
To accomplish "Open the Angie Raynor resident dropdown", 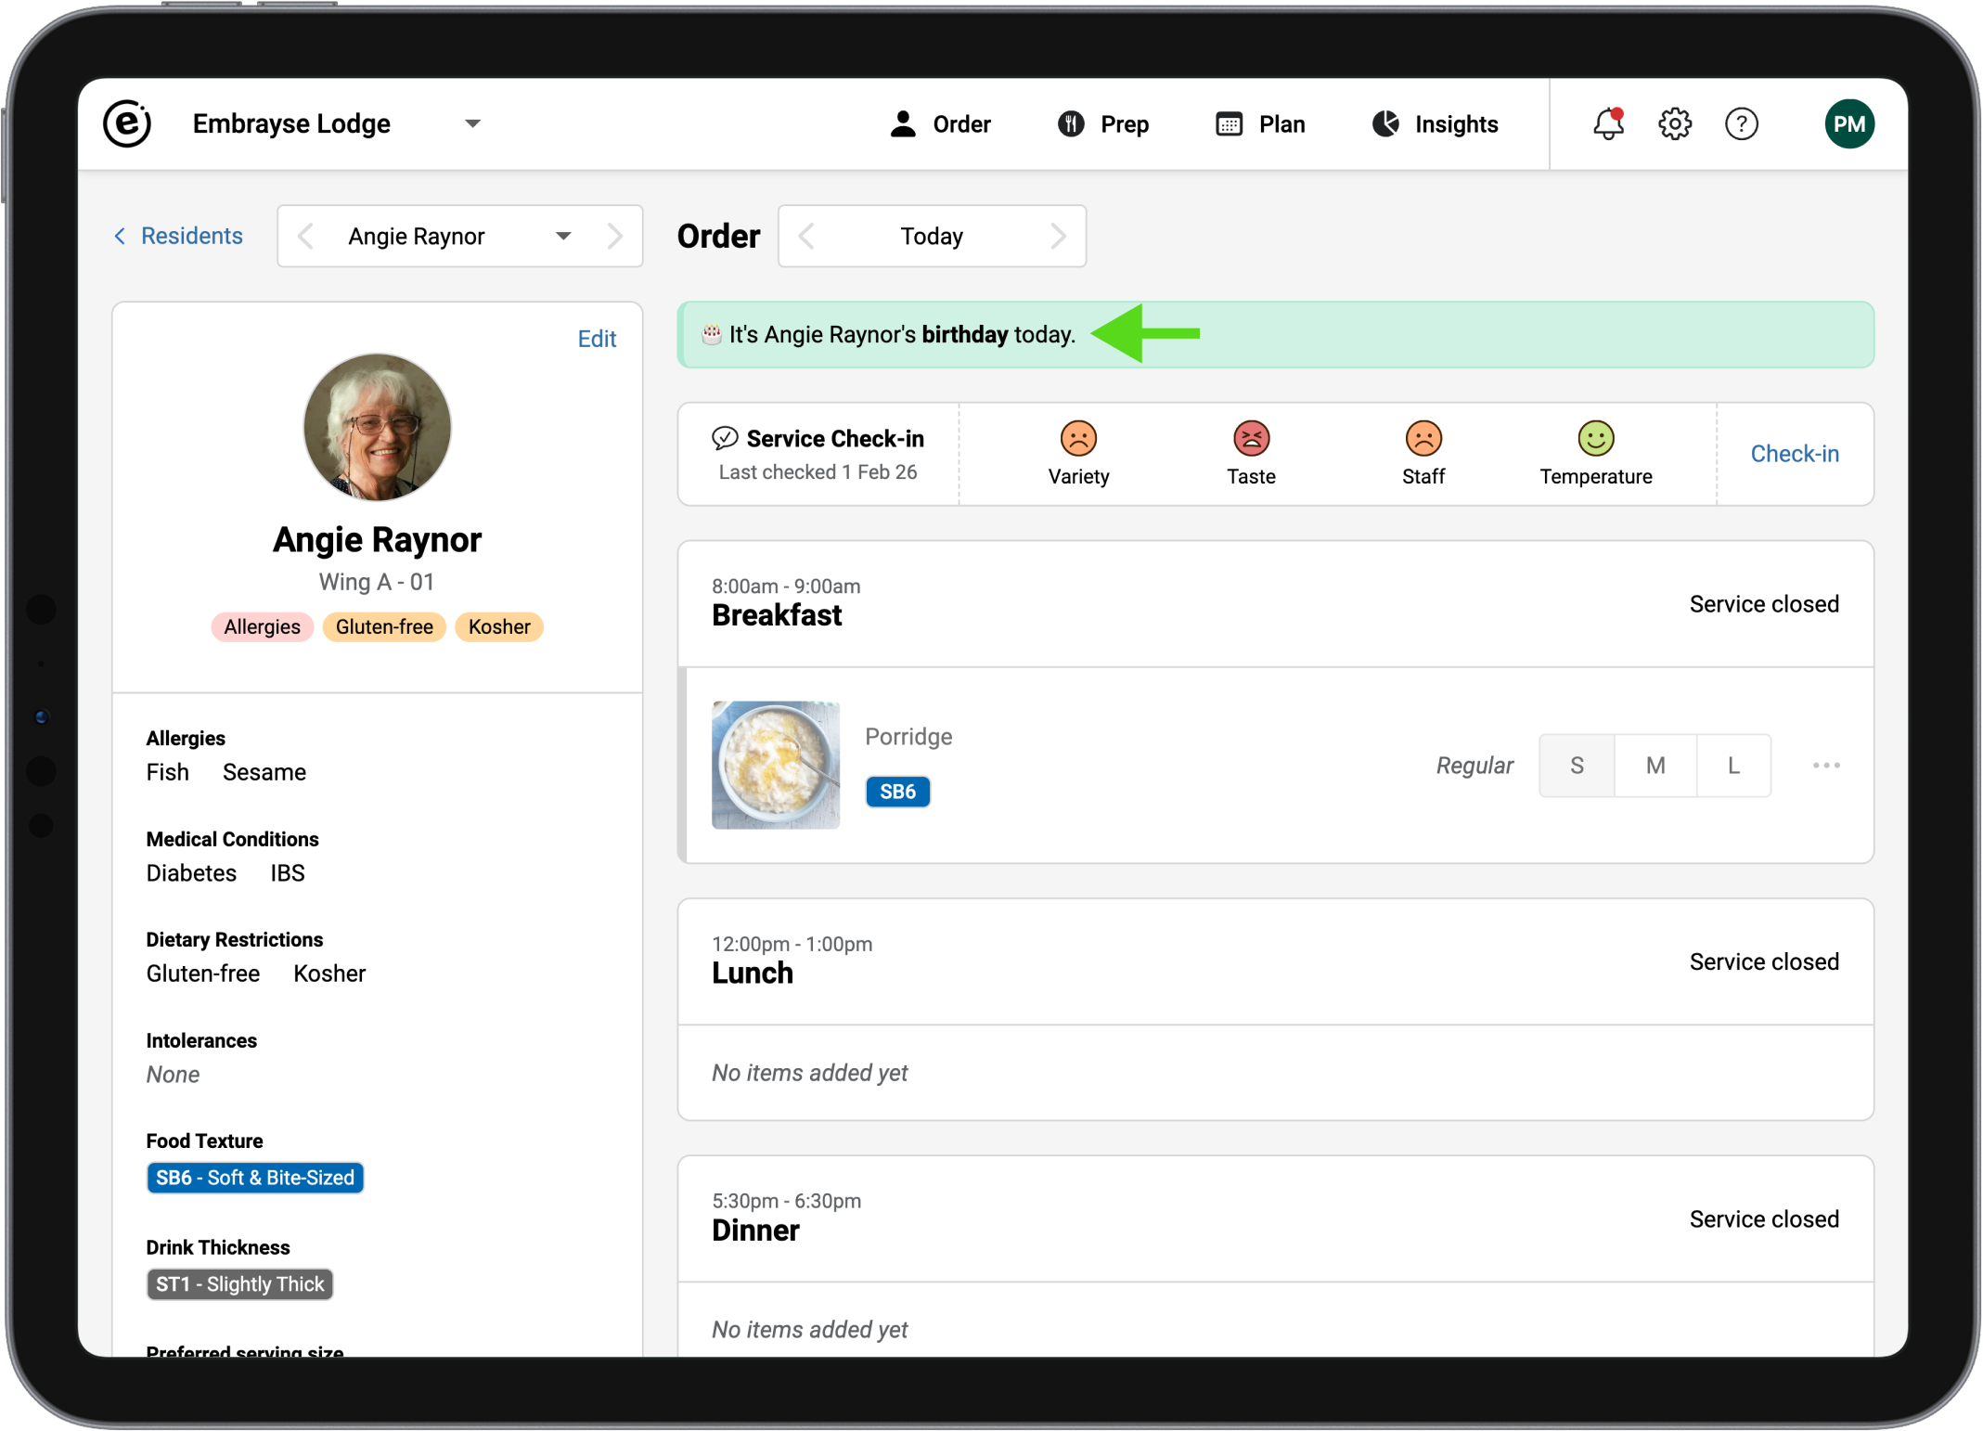I will point(562,237).
